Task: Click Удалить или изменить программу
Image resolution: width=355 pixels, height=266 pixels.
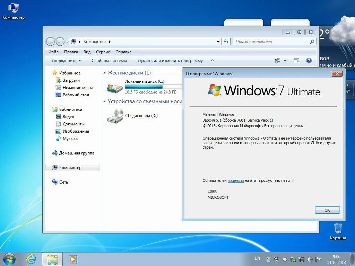Action: click(170, 61)
